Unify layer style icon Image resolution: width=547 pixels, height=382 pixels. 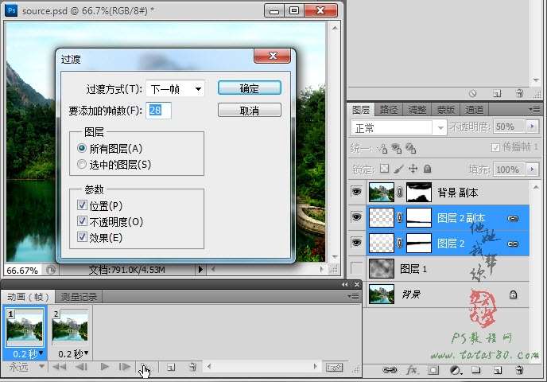(411, 149)
